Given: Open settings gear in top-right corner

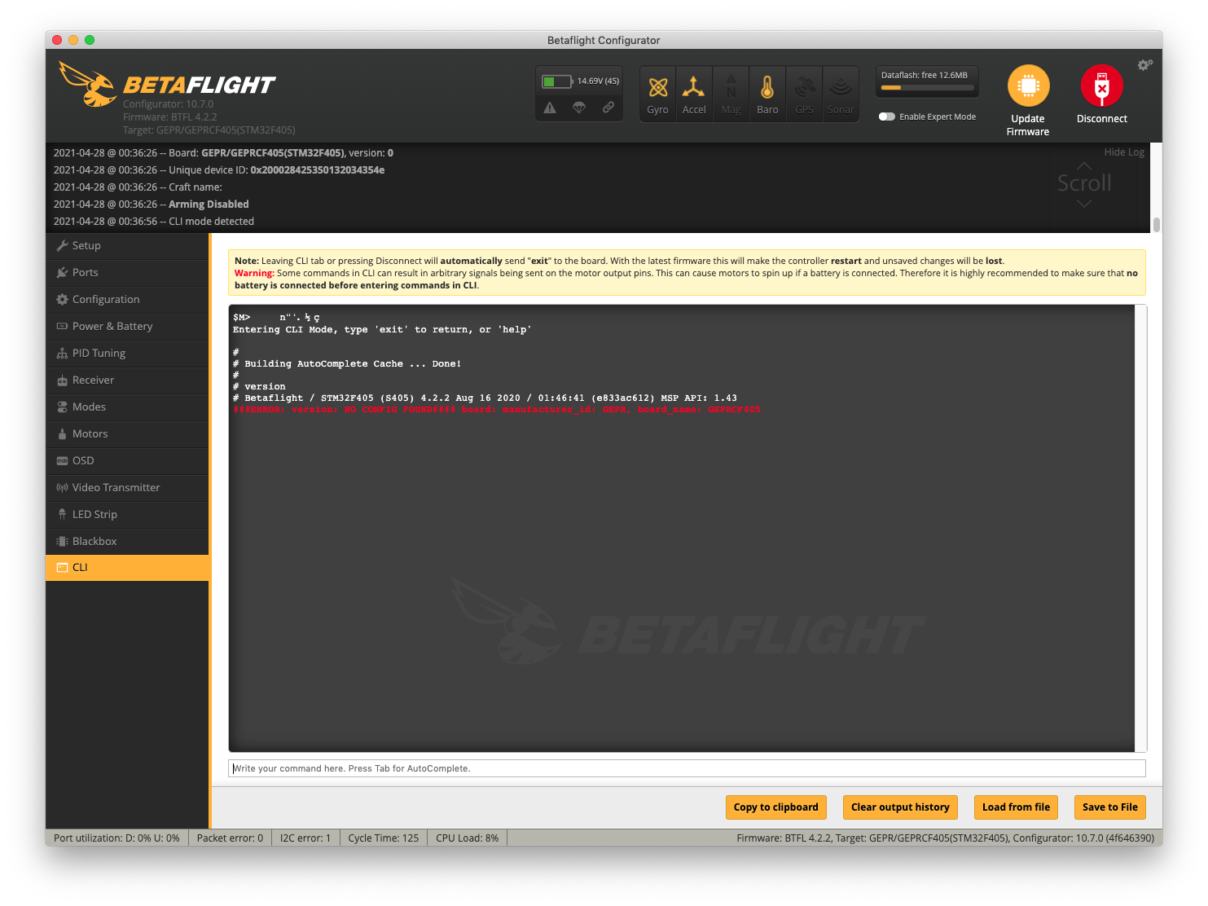Looking at the screenshot, I should point(1144,65).
